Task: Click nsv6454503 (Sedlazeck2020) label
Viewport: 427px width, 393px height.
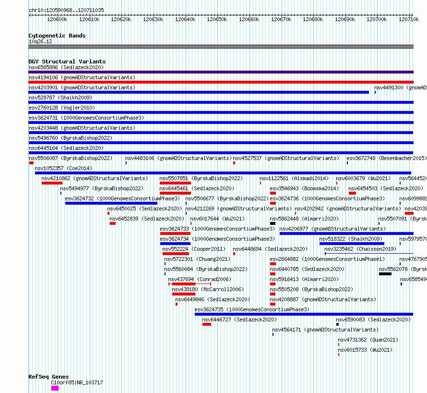Action: pos(386,188)
